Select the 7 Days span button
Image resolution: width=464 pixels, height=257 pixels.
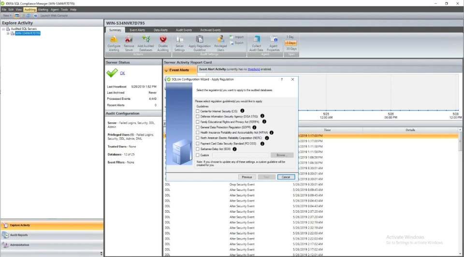tap(291, 43)
